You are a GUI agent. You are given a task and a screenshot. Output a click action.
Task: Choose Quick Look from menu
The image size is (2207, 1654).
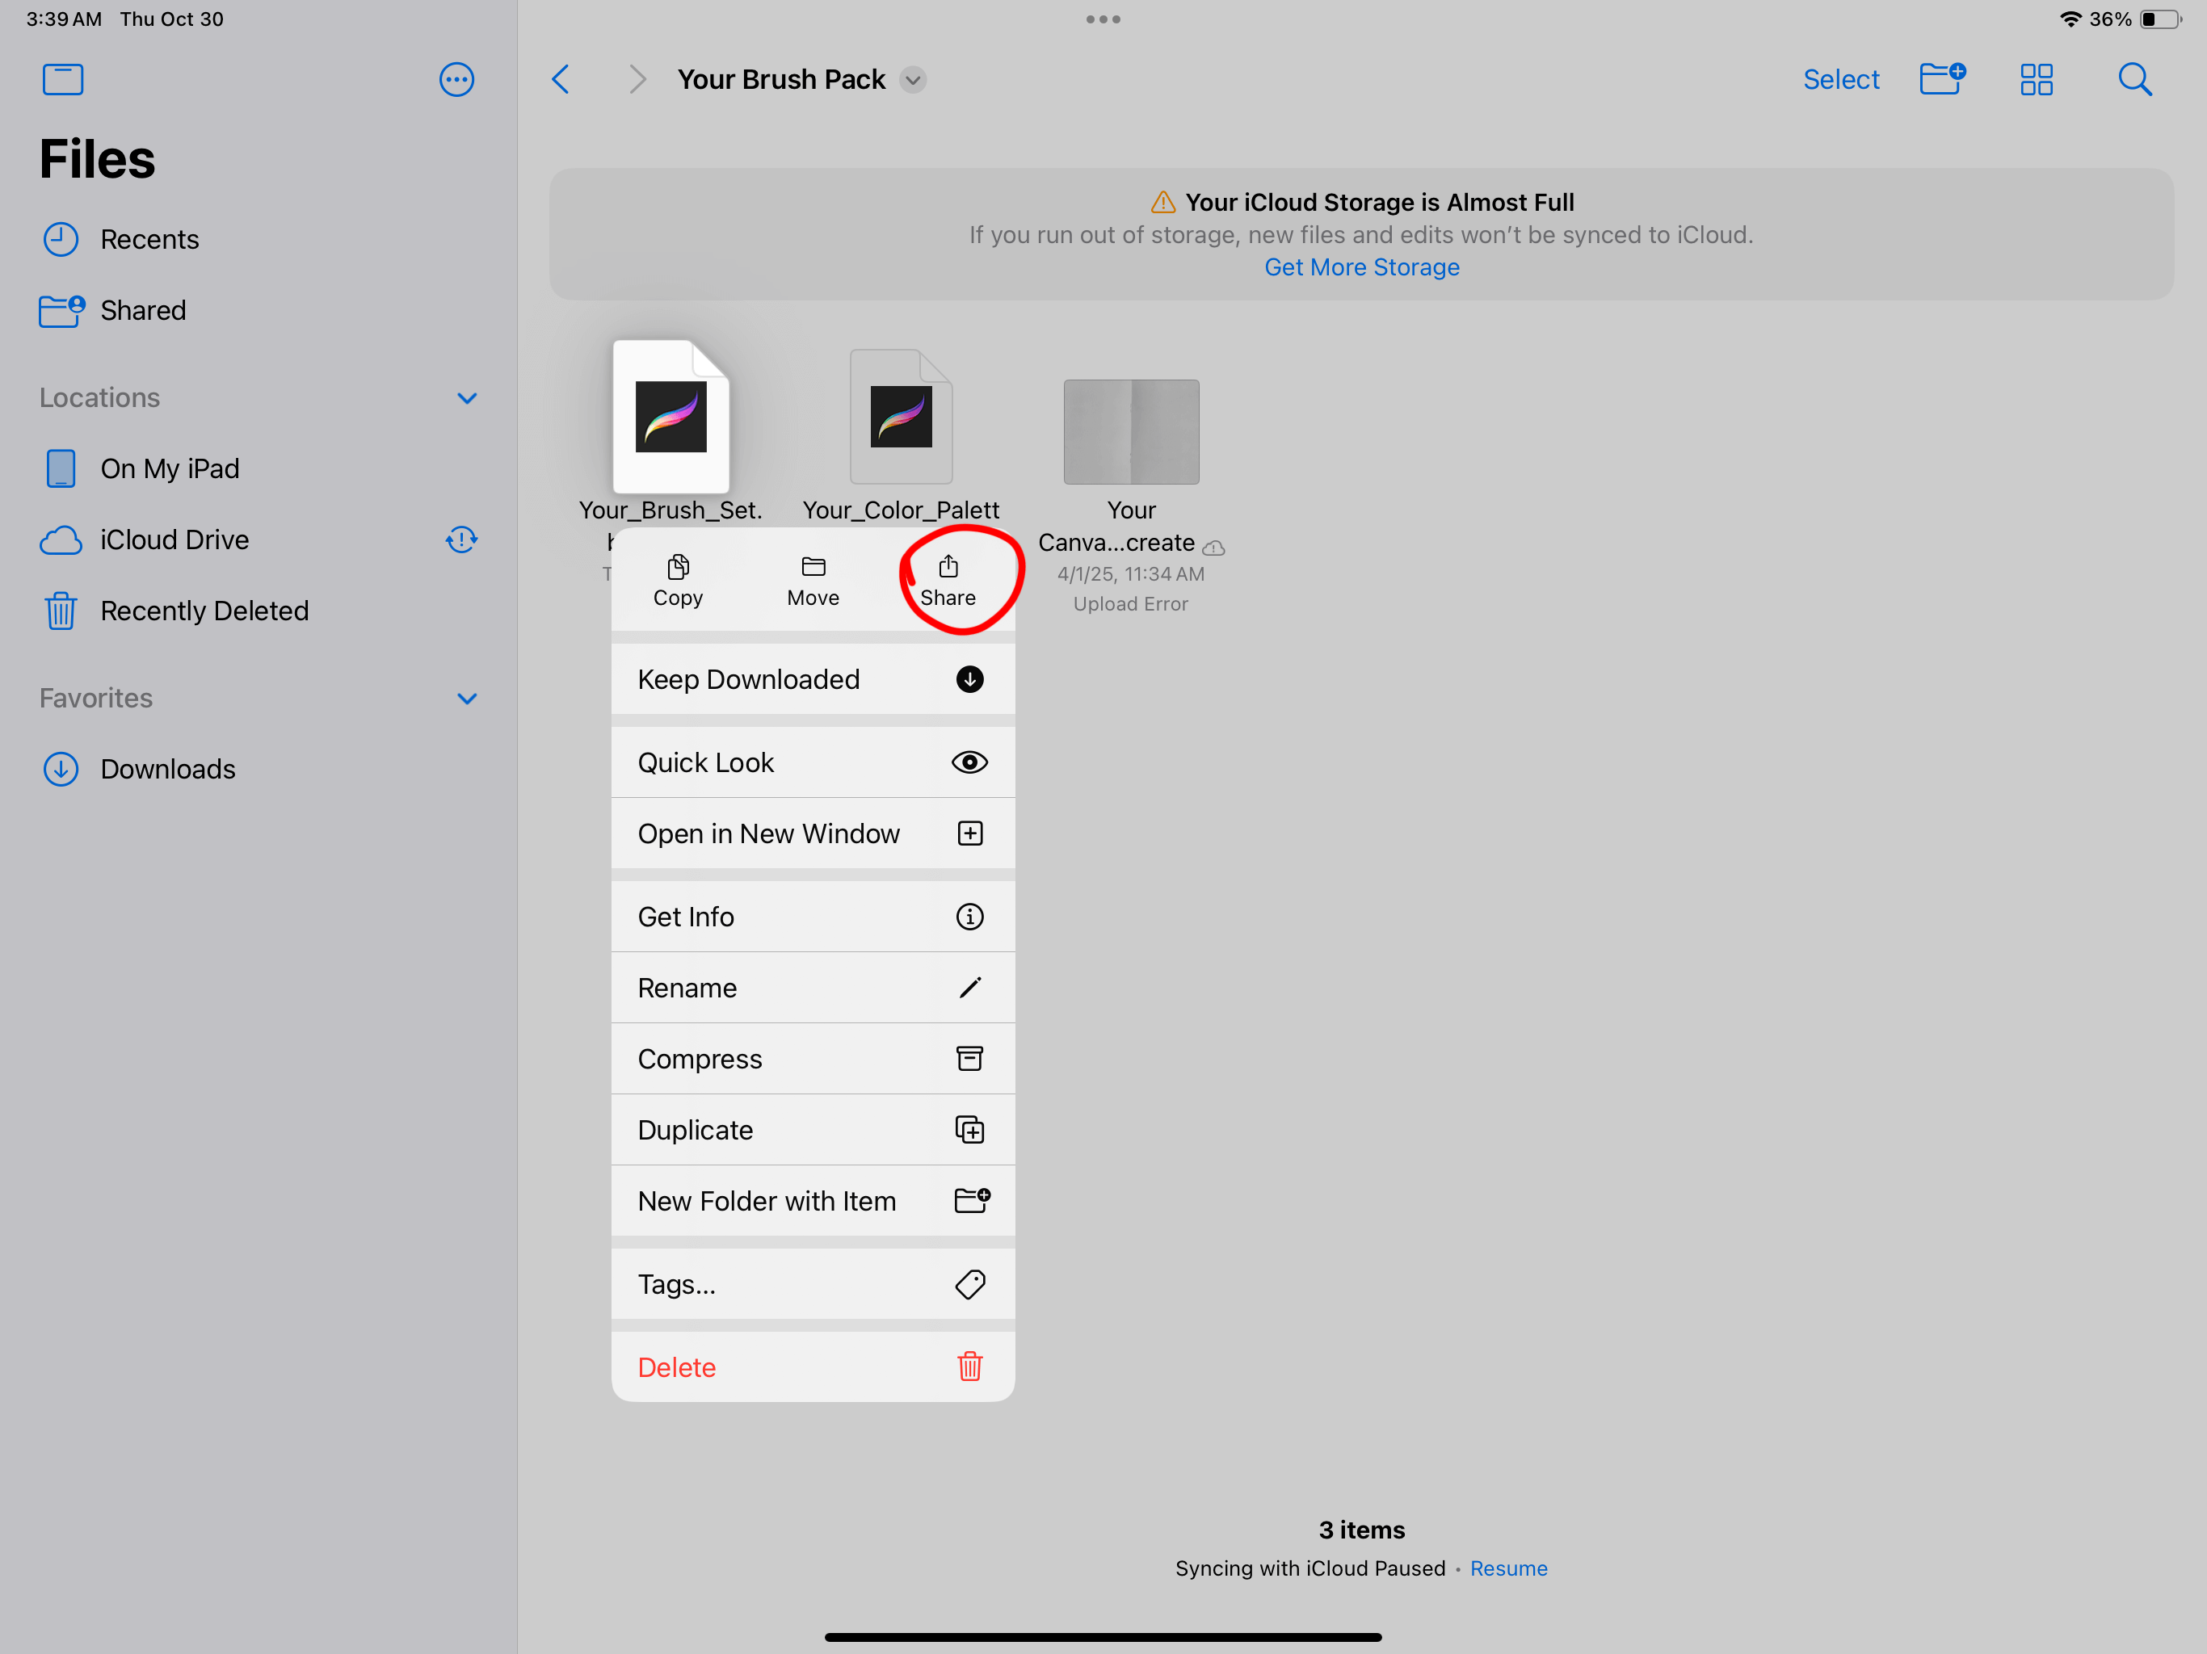click(x=812, y=763)
